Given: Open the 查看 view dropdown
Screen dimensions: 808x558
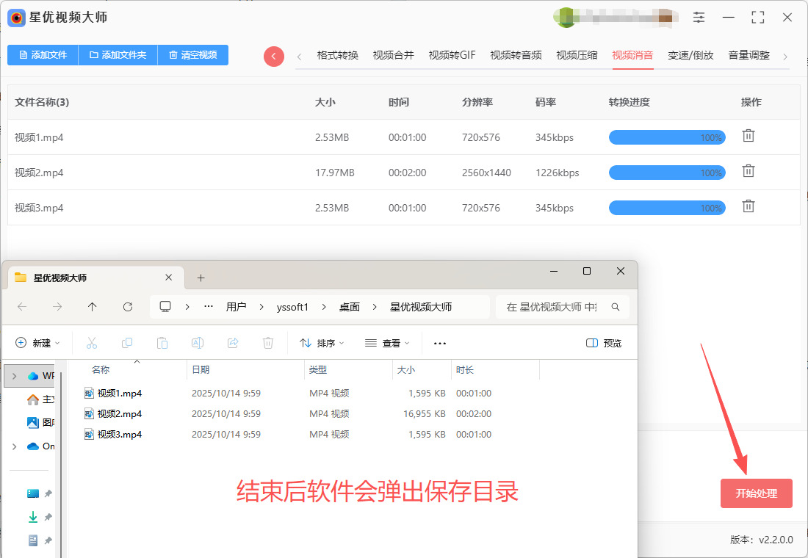Looking at the screenshot, I should coord(387,343).
